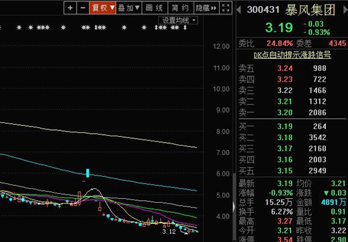Click 换手 value 6.27%
This screenshot has height=242, width=348.
click(282, 212)
